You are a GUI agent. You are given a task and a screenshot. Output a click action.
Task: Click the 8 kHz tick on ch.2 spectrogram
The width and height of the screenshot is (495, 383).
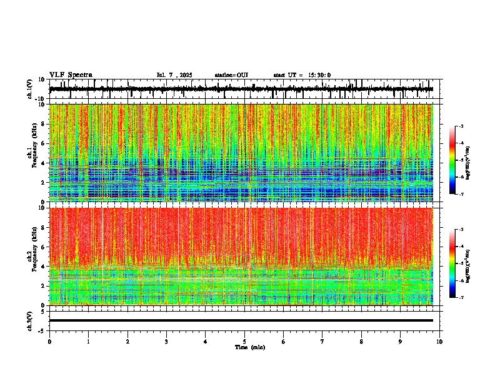(44, 228)
